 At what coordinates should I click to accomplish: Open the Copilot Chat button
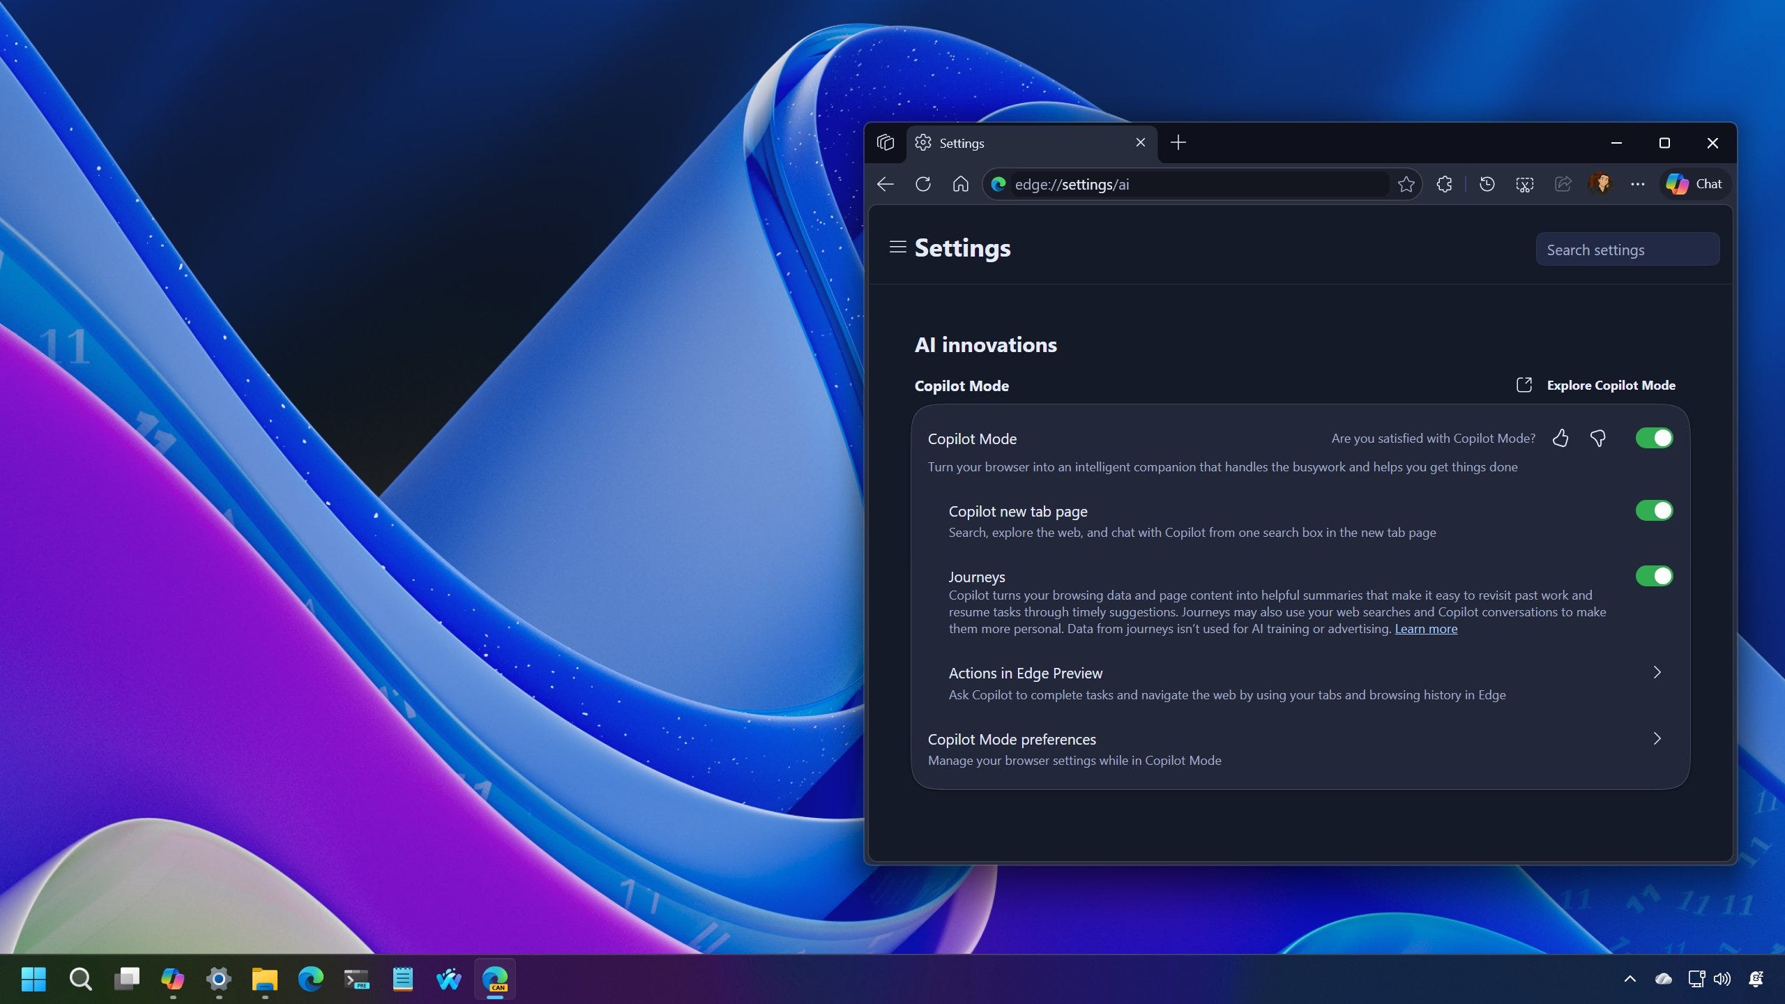pos(1694,184)
